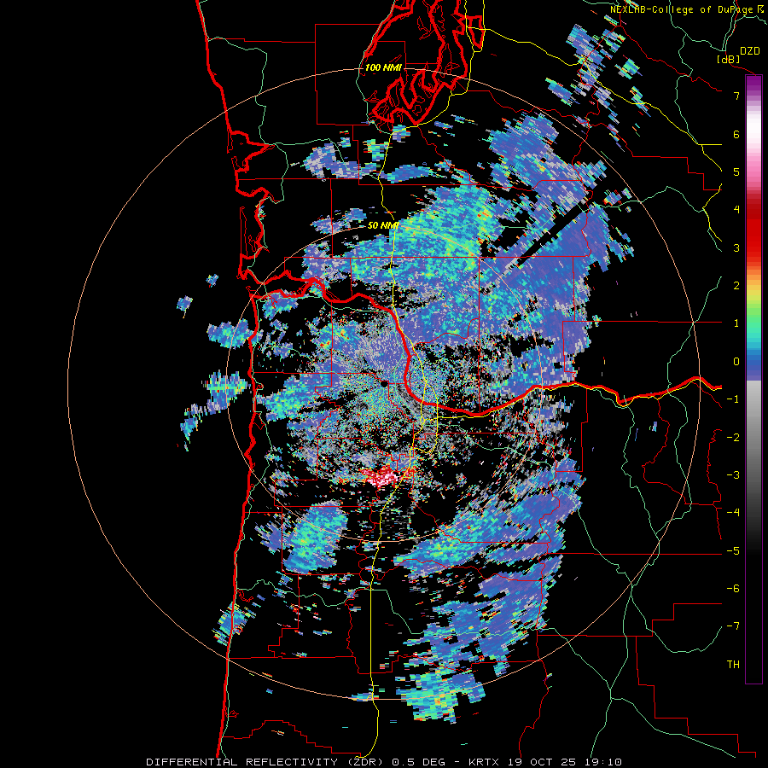Click the differential reflectivity color bar
Screen dimensions: 768x768
(x=753, y=379)
